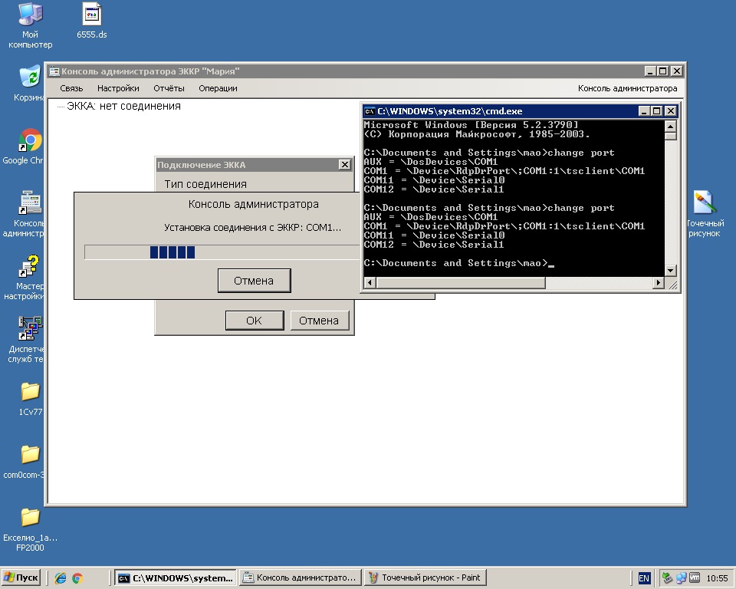Image resolution: width=736 pixels, height=589 pixels.
Task: Select the 'ЭККА: нет соединения' tree item
Action: pos(123,106)
